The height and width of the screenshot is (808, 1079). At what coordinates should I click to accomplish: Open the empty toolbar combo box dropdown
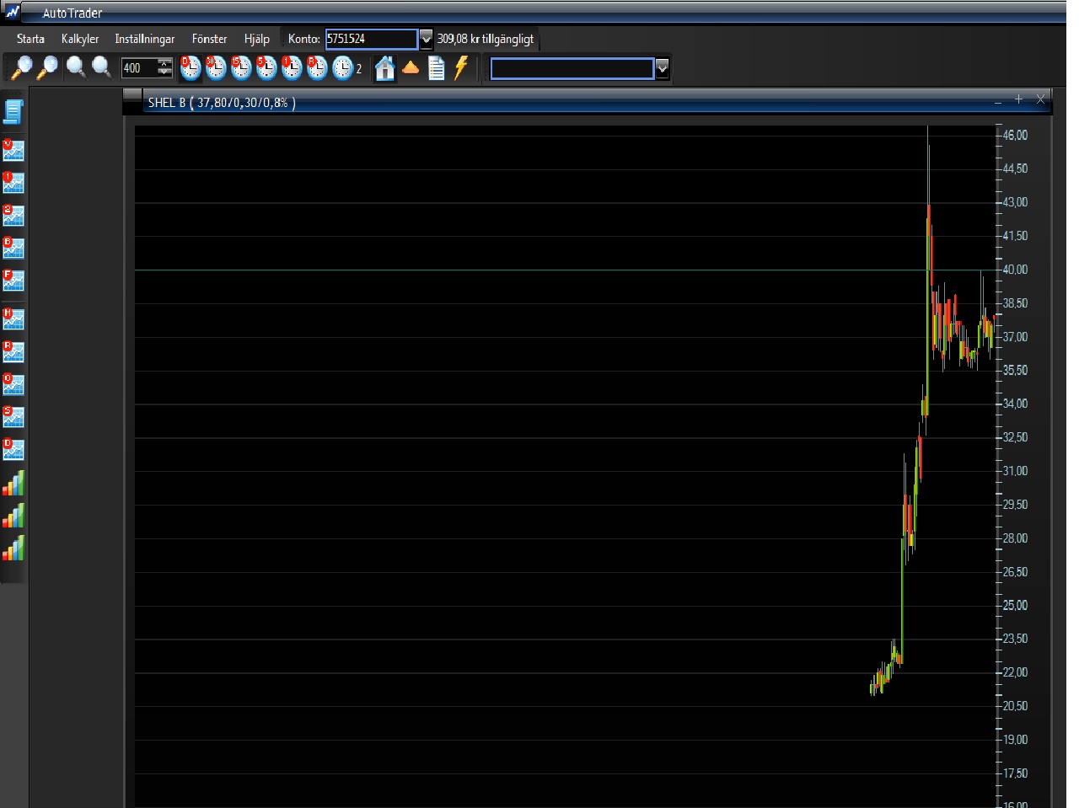click(662, 68)
